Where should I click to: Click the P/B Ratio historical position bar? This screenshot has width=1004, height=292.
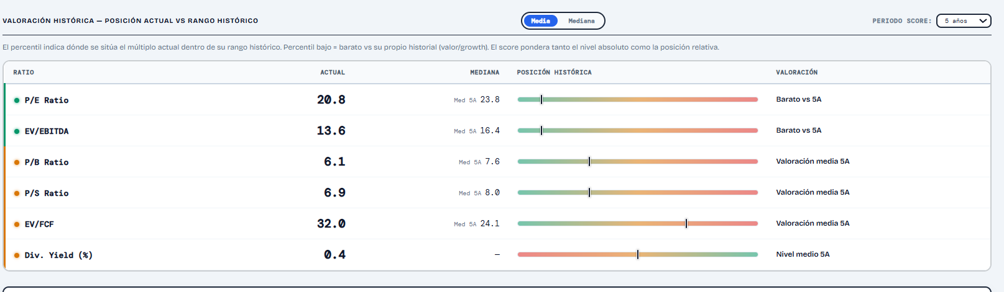coord(637,161)
